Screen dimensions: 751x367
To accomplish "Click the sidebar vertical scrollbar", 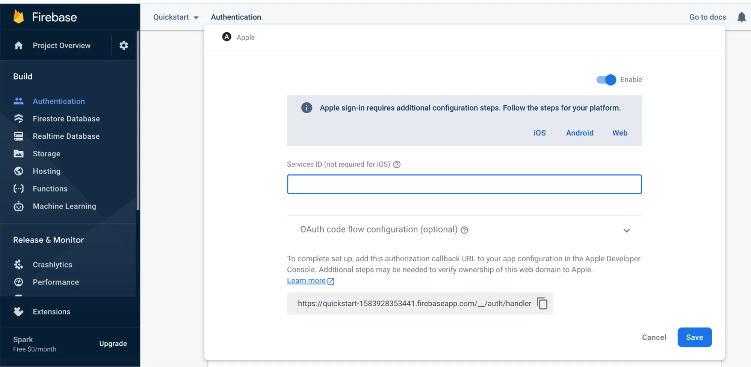I will (x=138, y=120).
